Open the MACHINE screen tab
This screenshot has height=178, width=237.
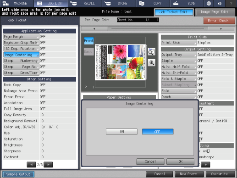pyautogui.click(x=17, y=3)
